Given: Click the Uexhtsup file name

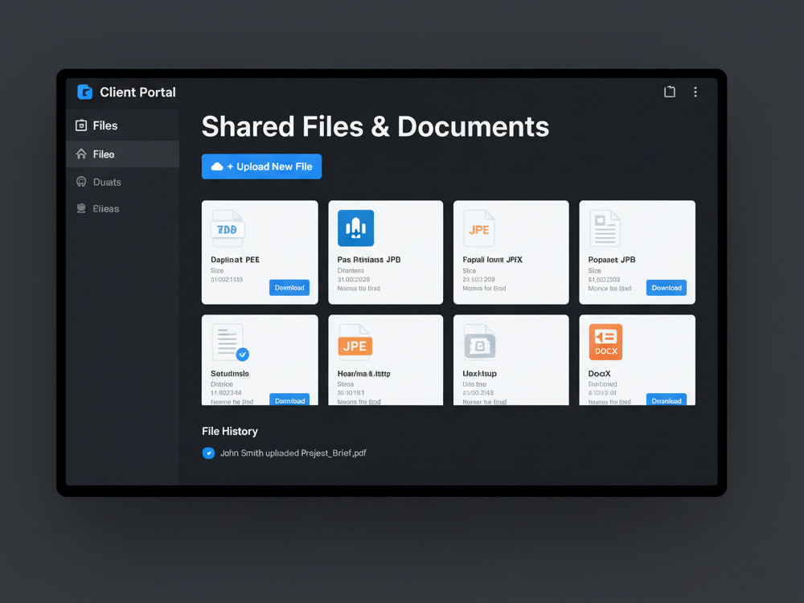Looking at the screenshot, I should pos(479,373).
